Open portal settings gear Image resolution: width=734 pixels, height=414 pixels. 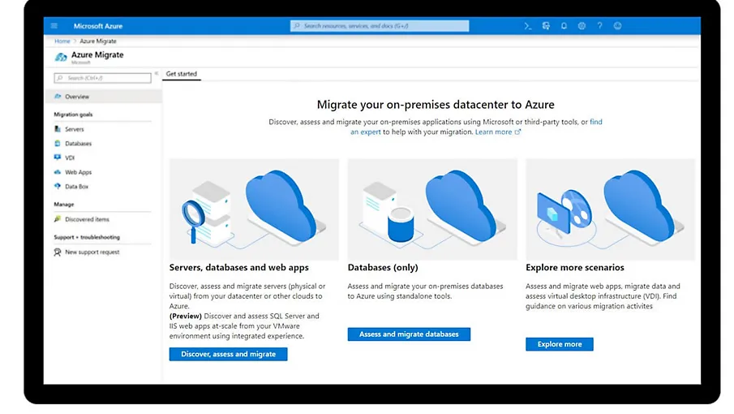tap(582, 26)
